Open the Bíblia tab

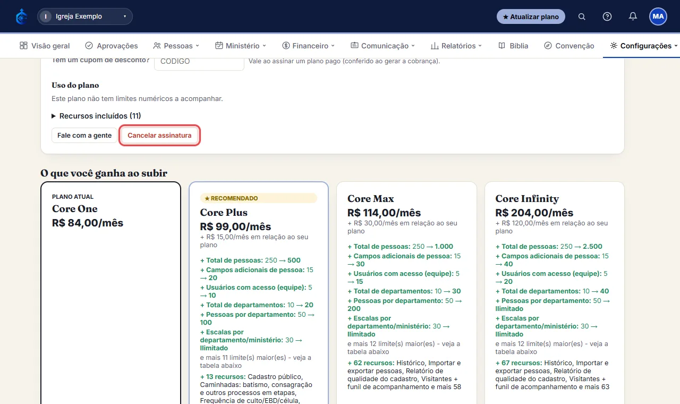pos(513,46)
